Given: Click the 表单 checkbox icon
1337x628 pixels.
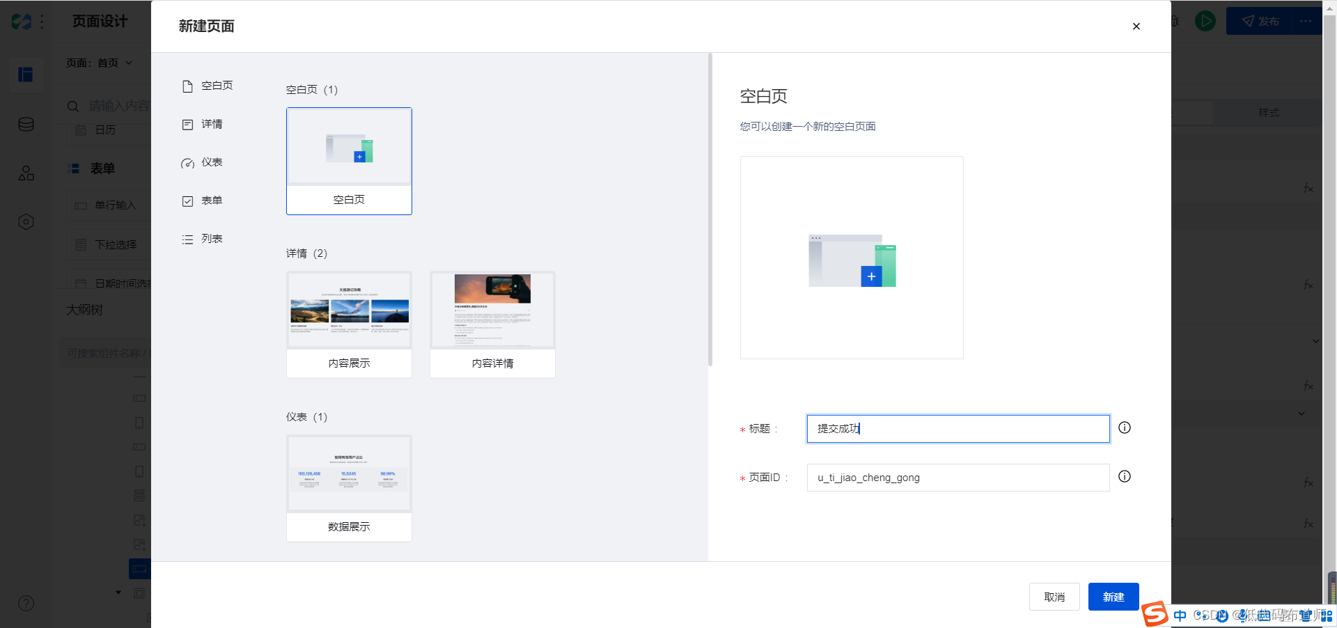Looking at the screenshot, I should [x=187, y=201].
